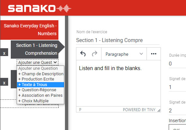Choose + Association en Paires option
186x130 pixels.
tap(40, 95)
